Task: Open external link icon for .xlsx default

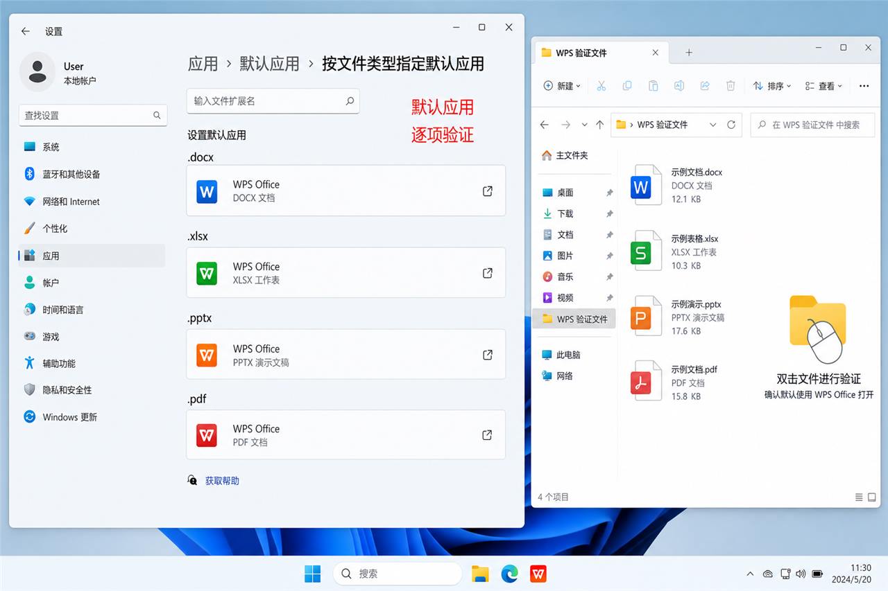Action: (x=488, y=273)
